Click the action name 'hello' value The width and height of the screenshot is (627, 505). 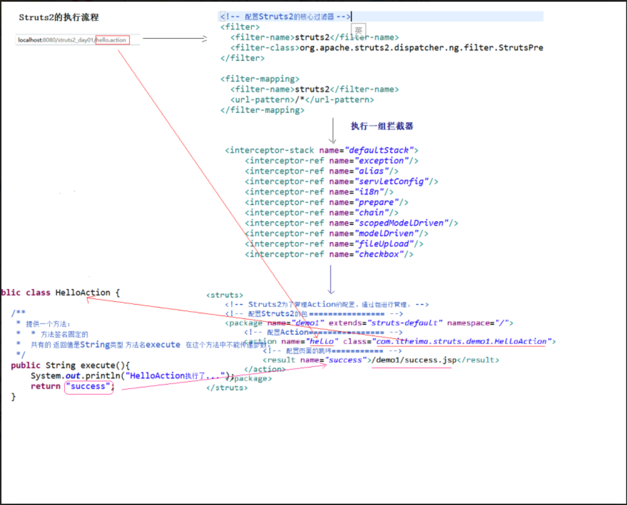pos(322,341)
